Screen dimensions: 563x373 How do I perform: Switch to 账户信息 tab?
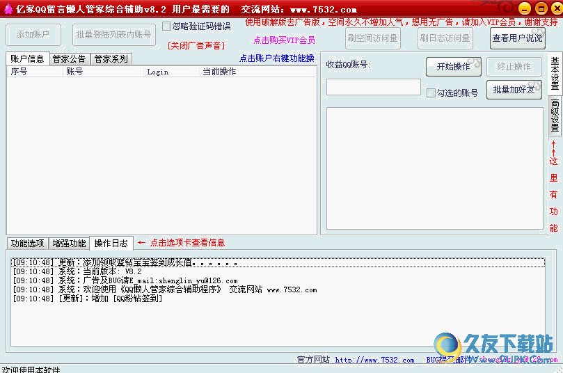click(27, 59)
